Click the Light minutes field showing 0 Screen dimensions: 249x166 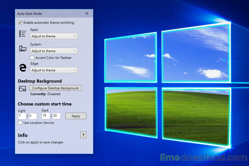coord(32,116)
